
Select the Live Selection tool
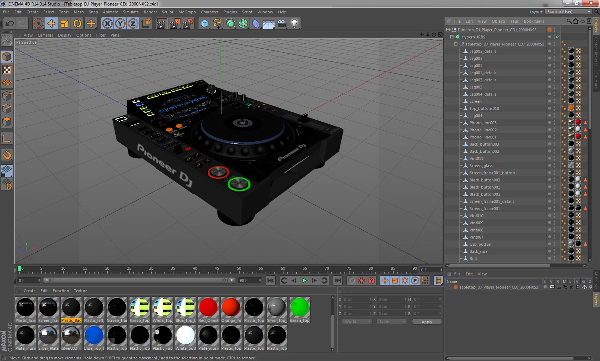click(x=38, y=23)
